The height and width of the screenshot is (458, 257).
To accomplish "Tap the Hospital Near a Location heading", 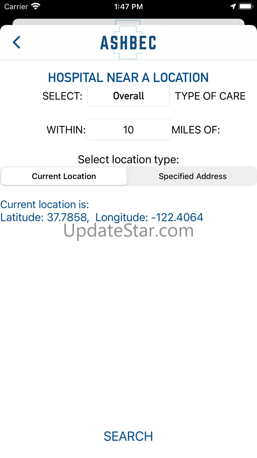I will coord(128,78).
